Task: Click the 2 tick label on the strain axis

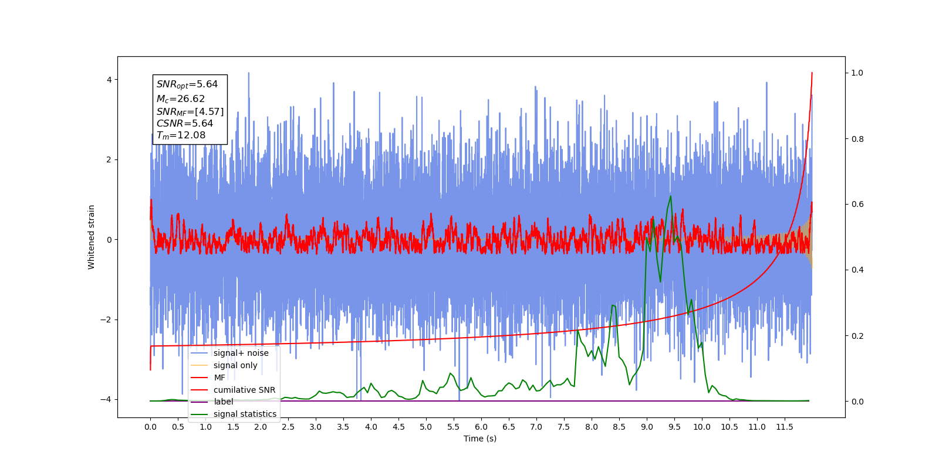Action: pyautogui.click(x=109, y=159)
